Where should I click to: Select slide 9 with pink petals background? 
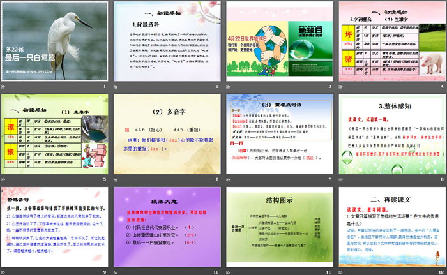55,227
